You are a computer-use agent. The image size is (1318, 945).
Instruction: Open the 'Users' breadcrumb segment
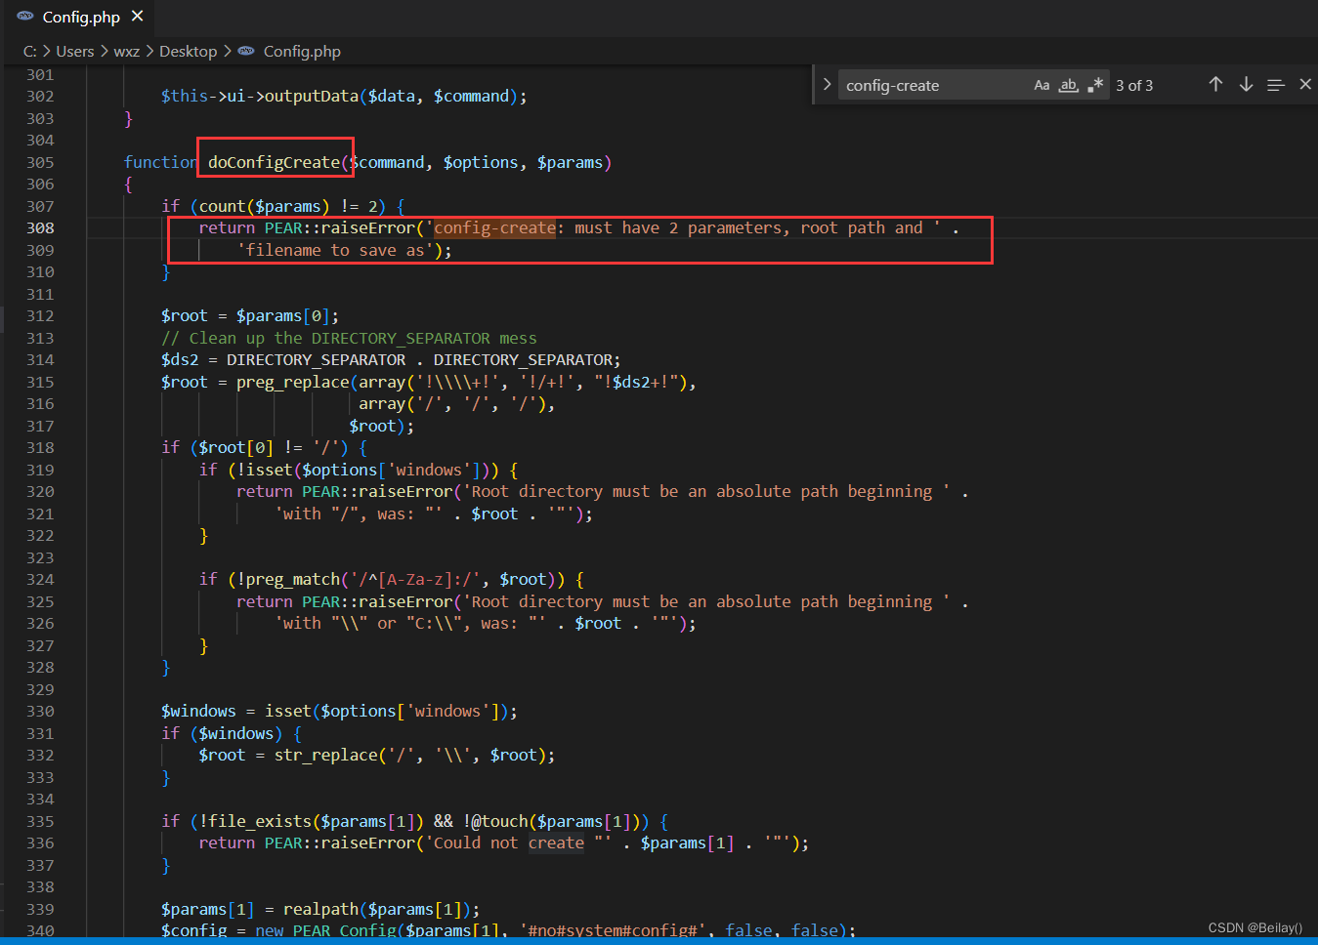coord(75,52)
